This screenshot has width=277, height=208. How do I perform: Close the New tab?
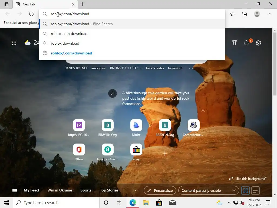(x=73, y=4)
